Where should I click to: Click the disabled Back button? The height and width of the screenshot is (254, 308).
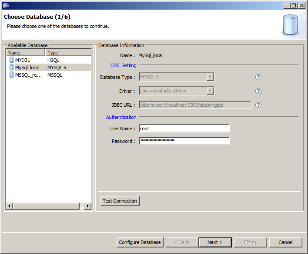coord(182,242)
